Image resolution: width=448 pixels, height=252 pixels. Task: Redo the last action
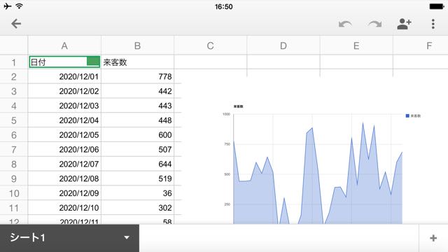[375, 24]
